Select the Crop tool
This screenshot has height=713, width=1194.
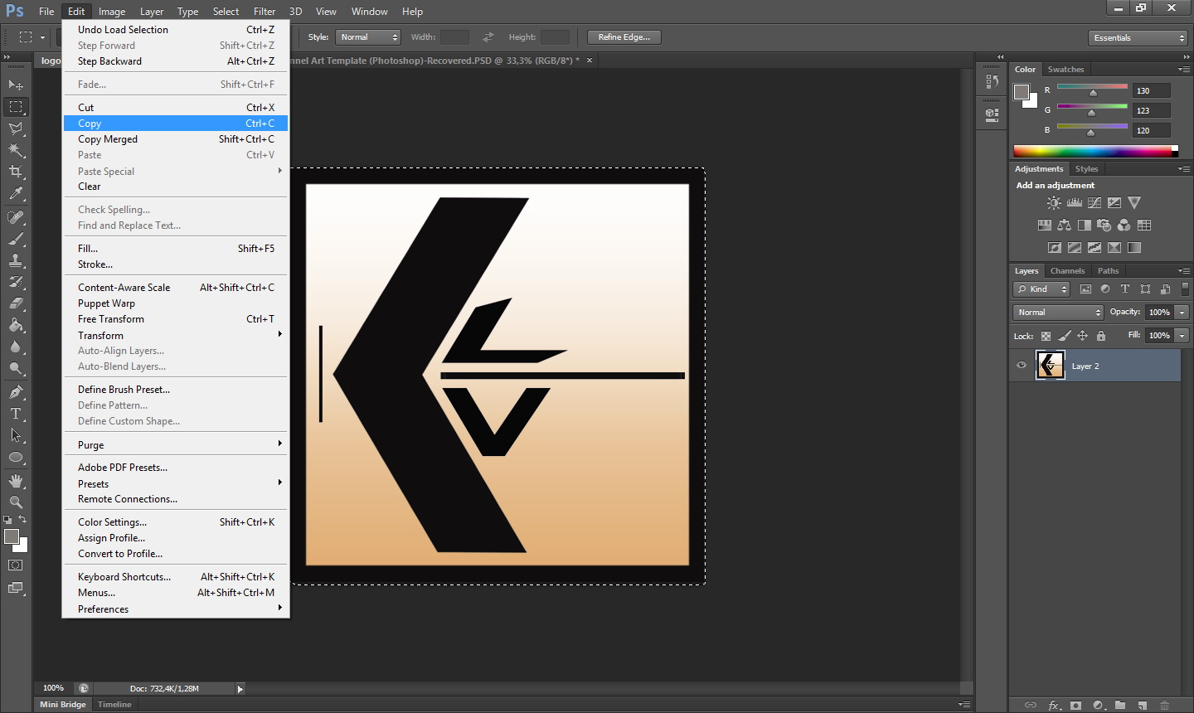coord(16,172)
